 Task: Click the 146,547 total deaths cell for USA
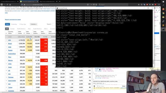pyautogui.click(x=36, y=40)
